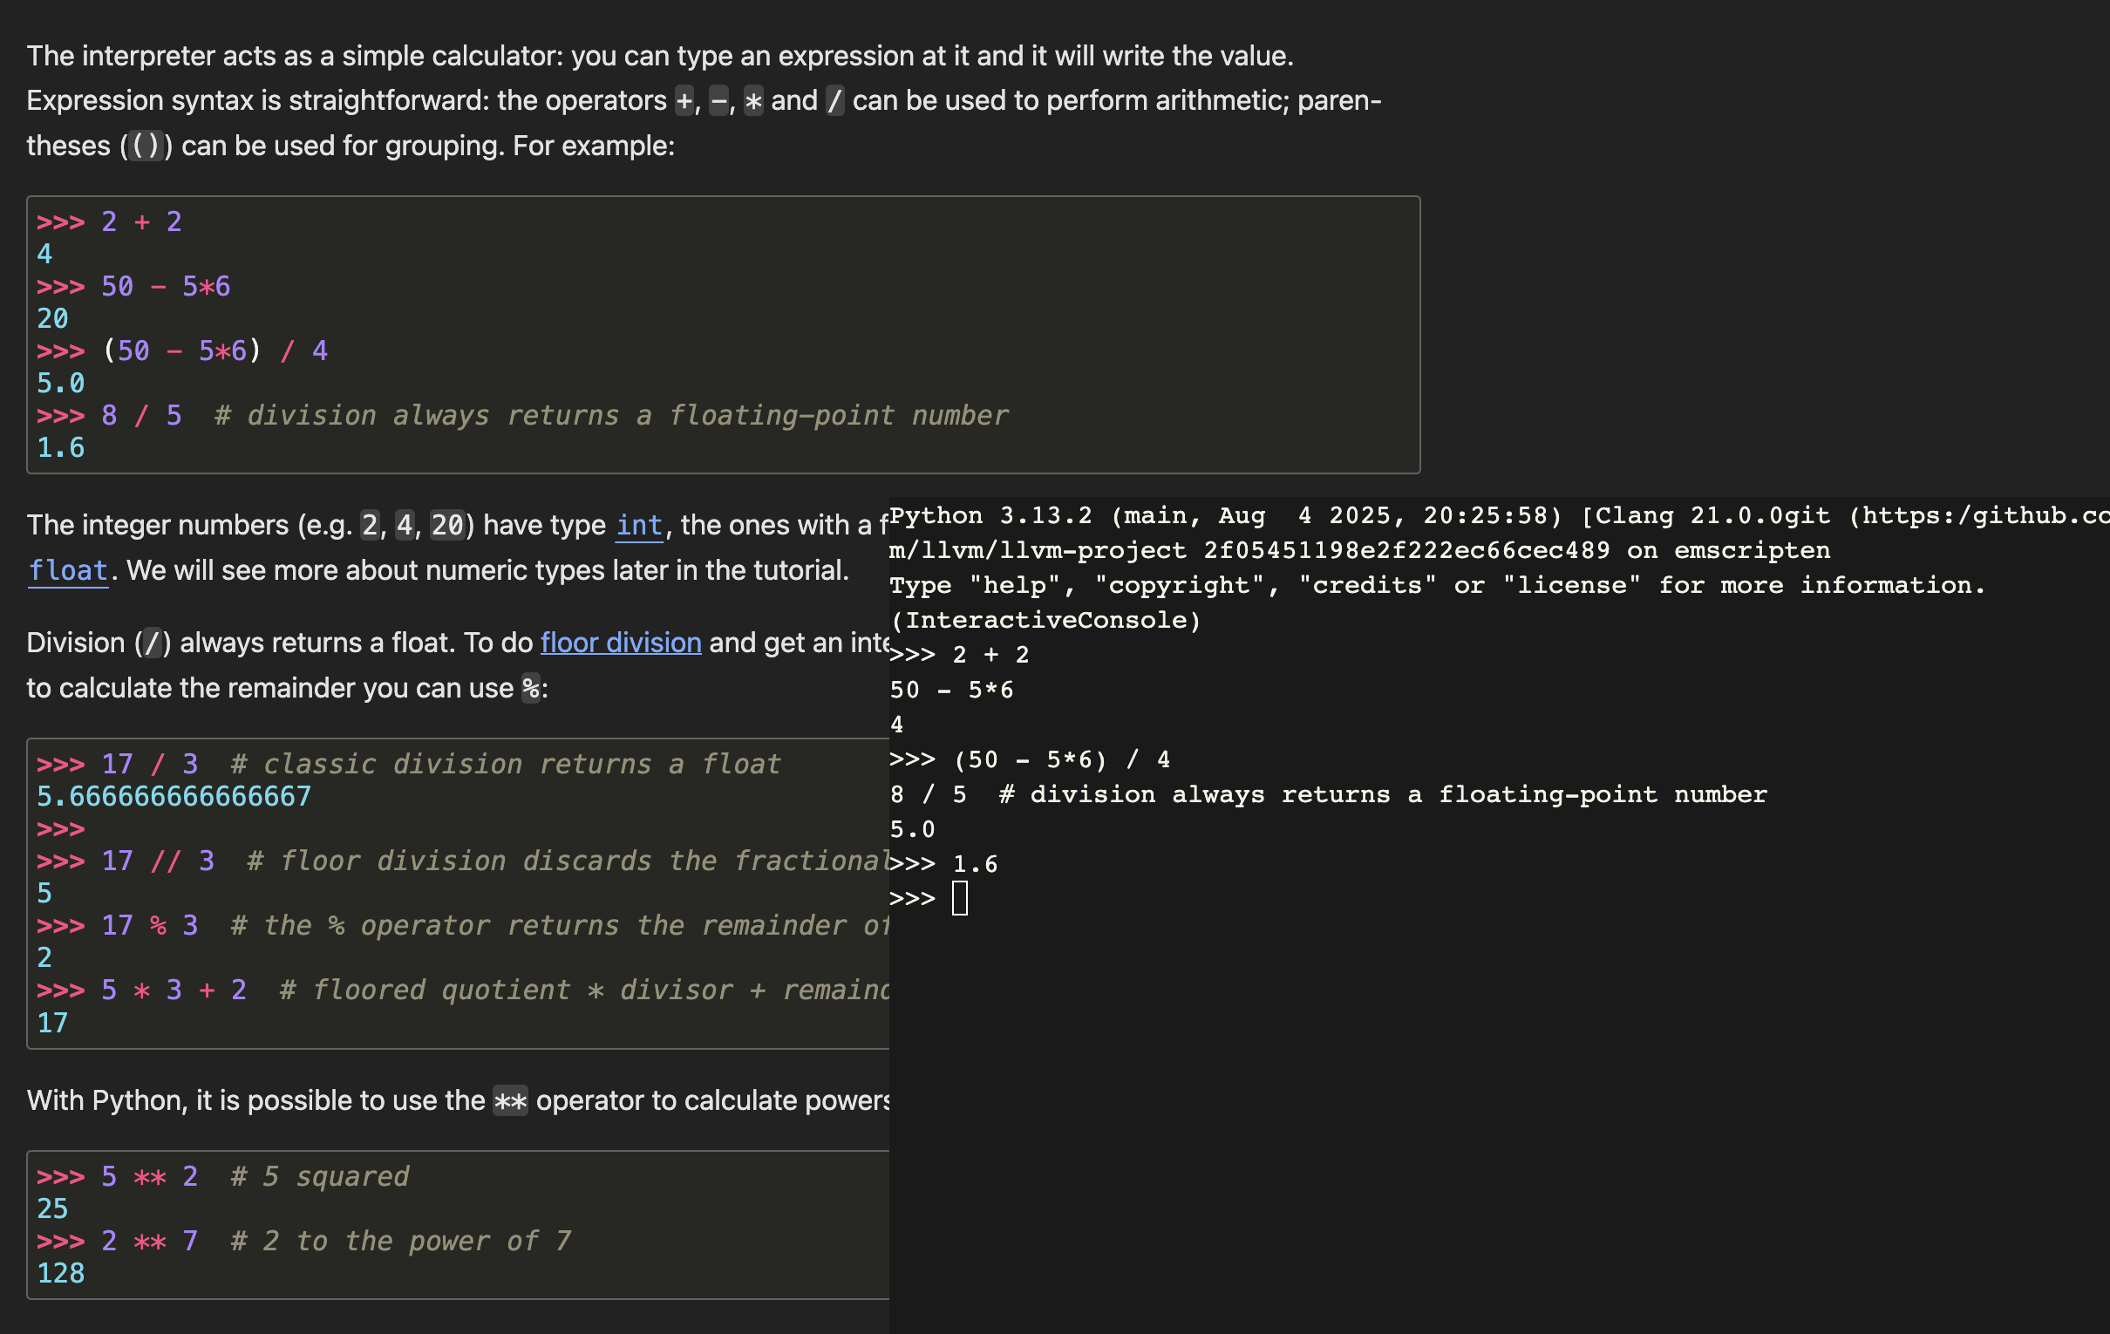The width and height of the screenshot is (2110, 1334).
Task: Click '(InteractiveConsole)' text in the terminal
Action: 1045,621
